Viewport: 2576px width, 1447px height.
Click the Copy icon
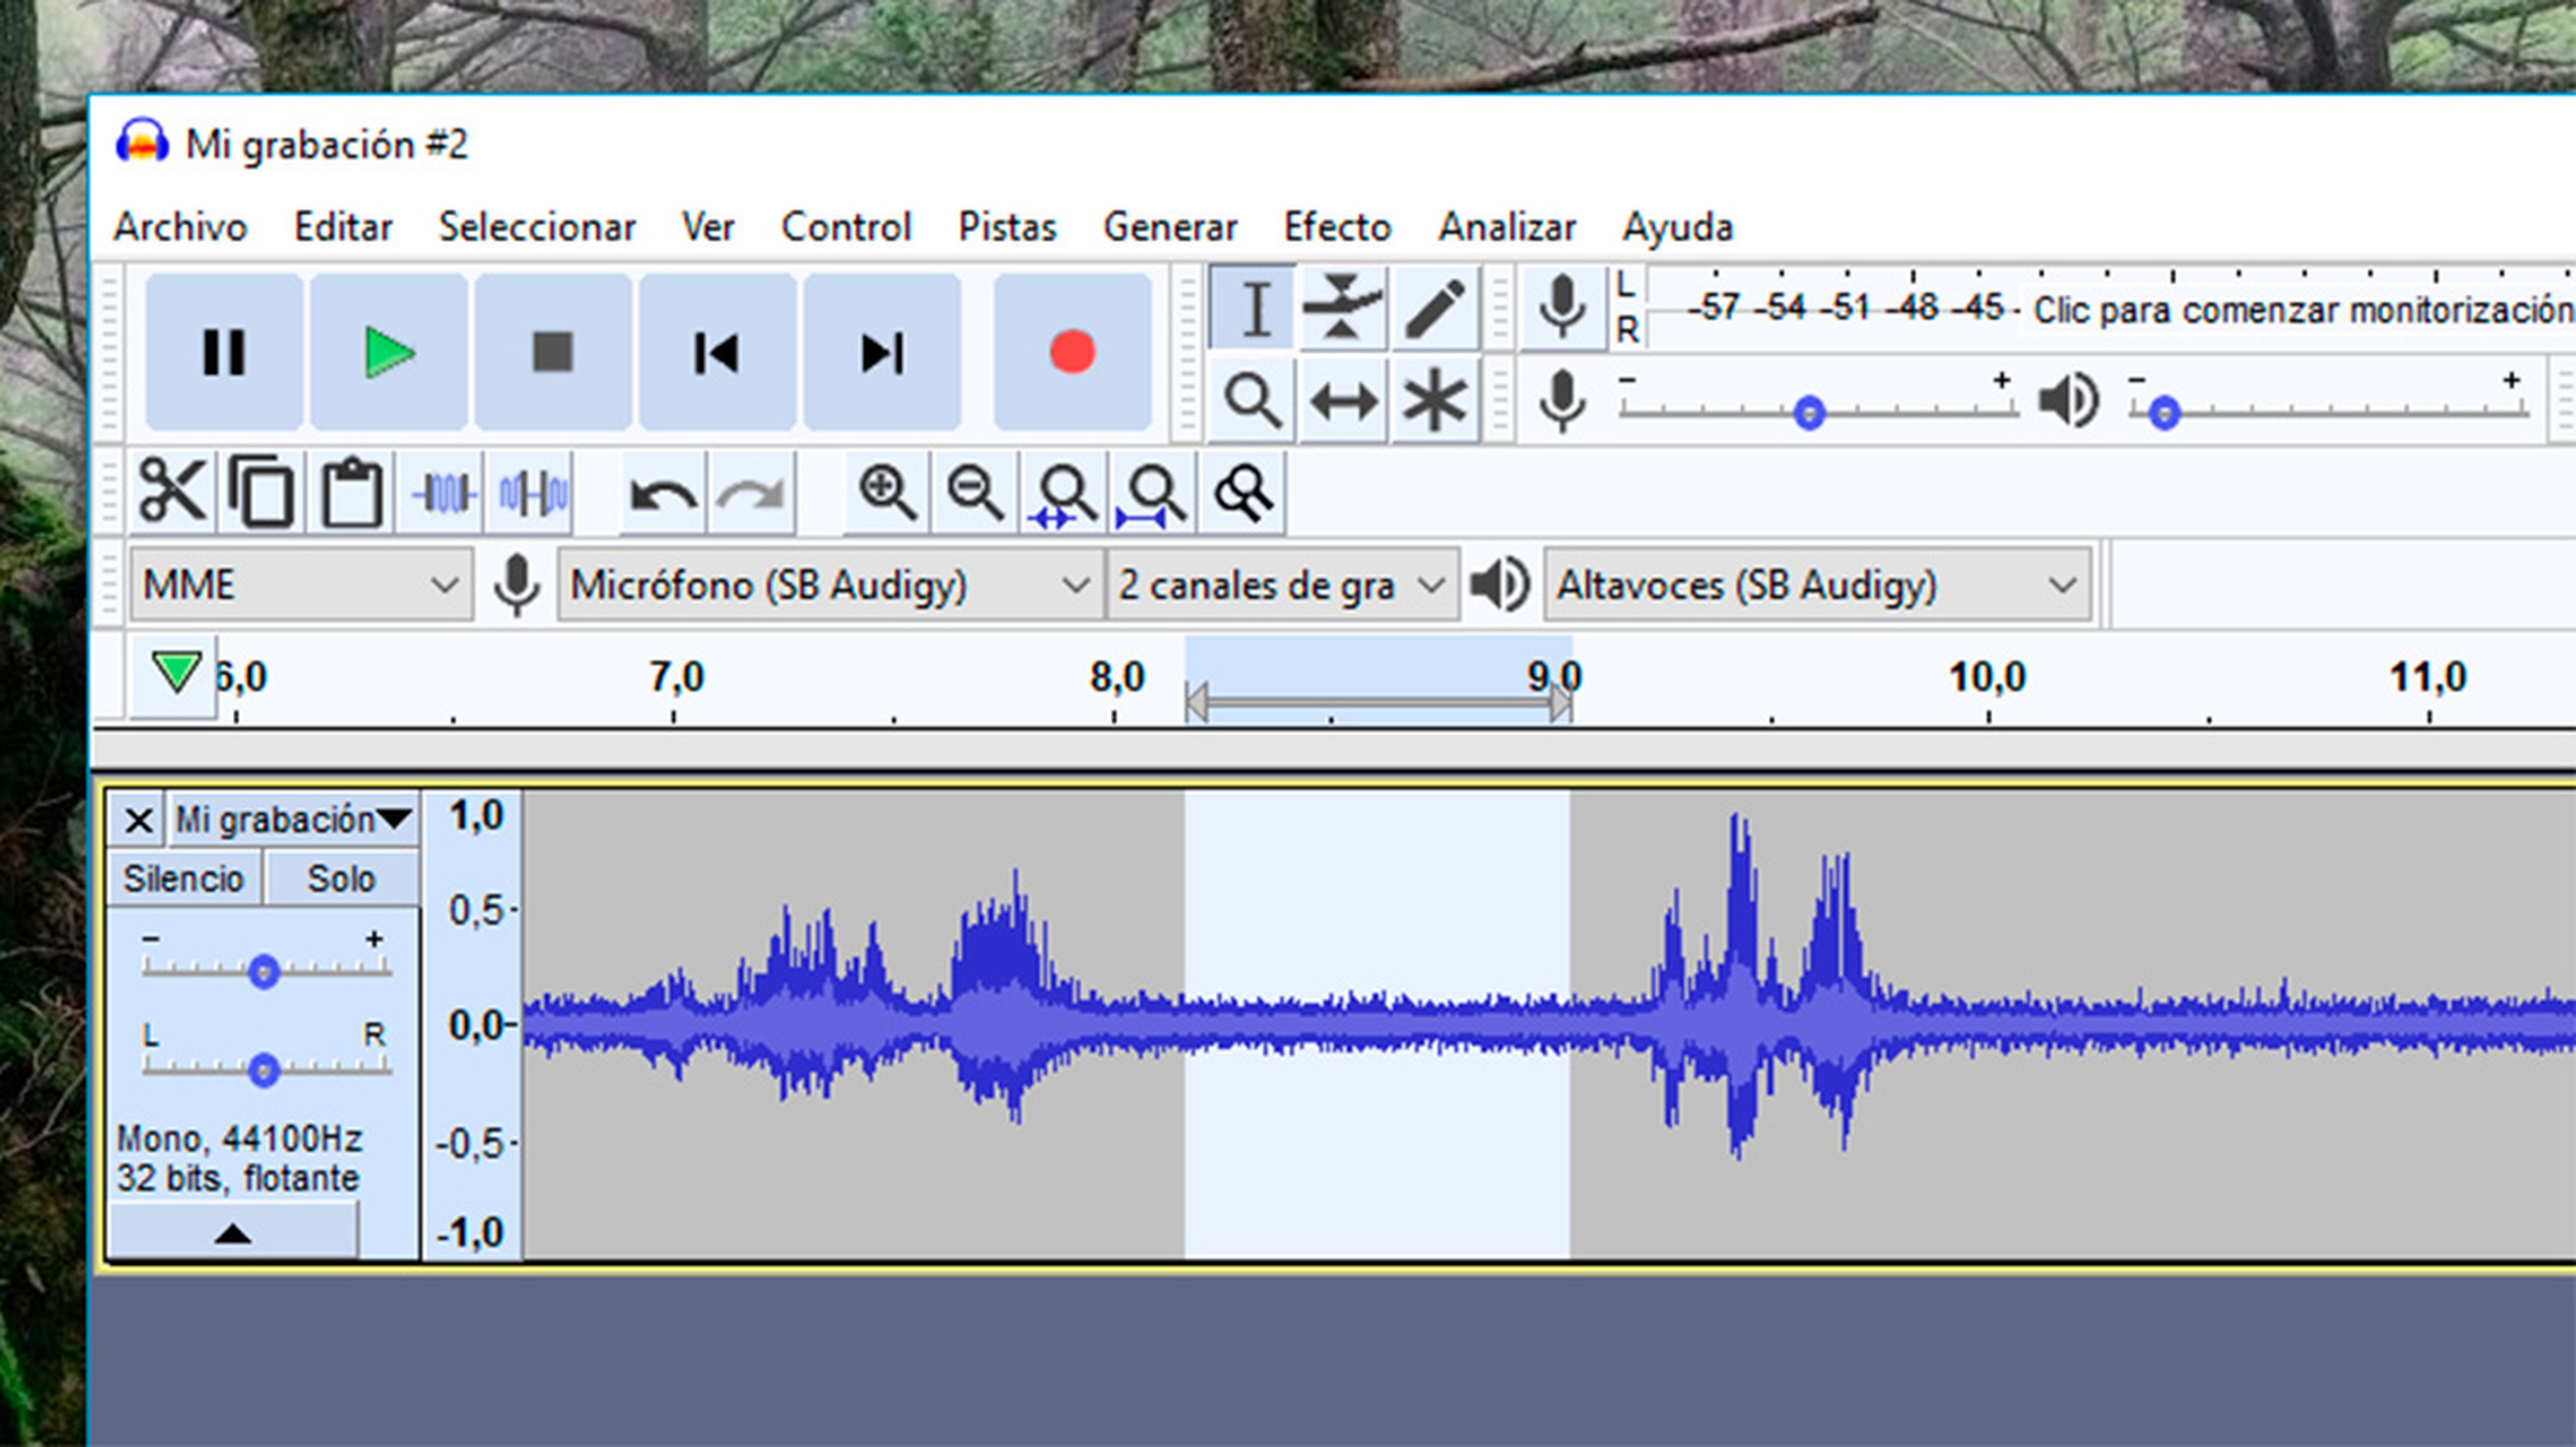tap(261, 491)
